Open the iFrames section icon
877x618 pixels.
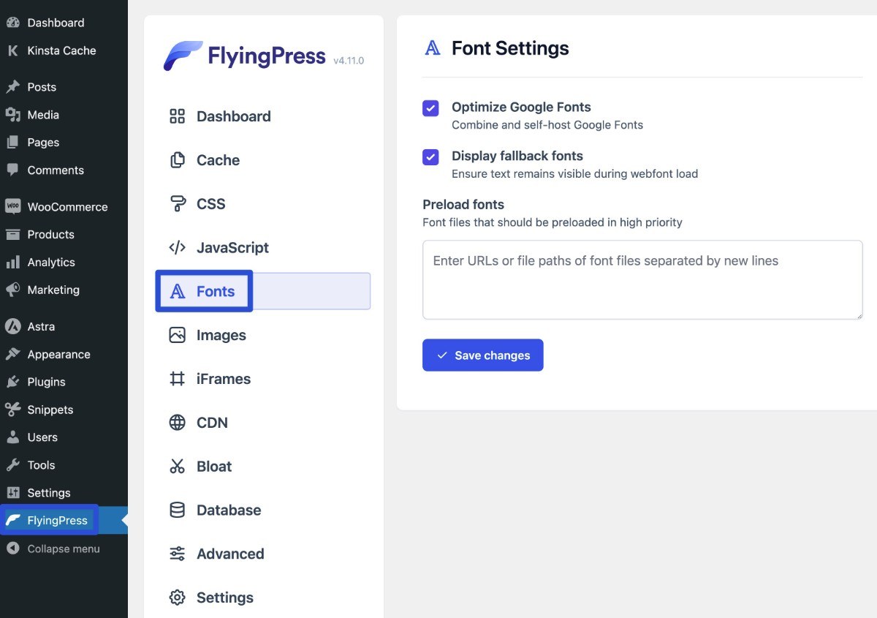[x=177, y=378]
